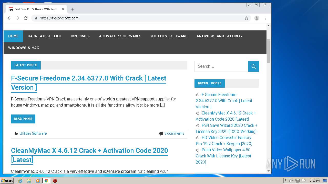Bookmark this page with the star icon
This screenshot has width=328, height=184.
[247, 18]
